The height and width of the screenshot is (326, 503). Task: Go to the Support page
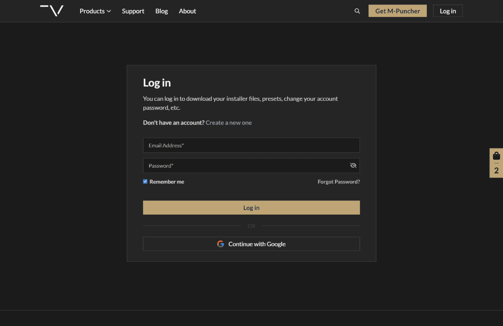[x=133, y=11]
